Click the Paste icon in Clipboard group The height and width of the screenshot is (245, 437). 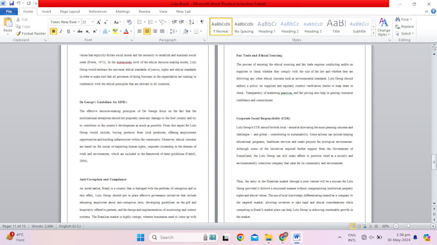(x=8, y=23)
